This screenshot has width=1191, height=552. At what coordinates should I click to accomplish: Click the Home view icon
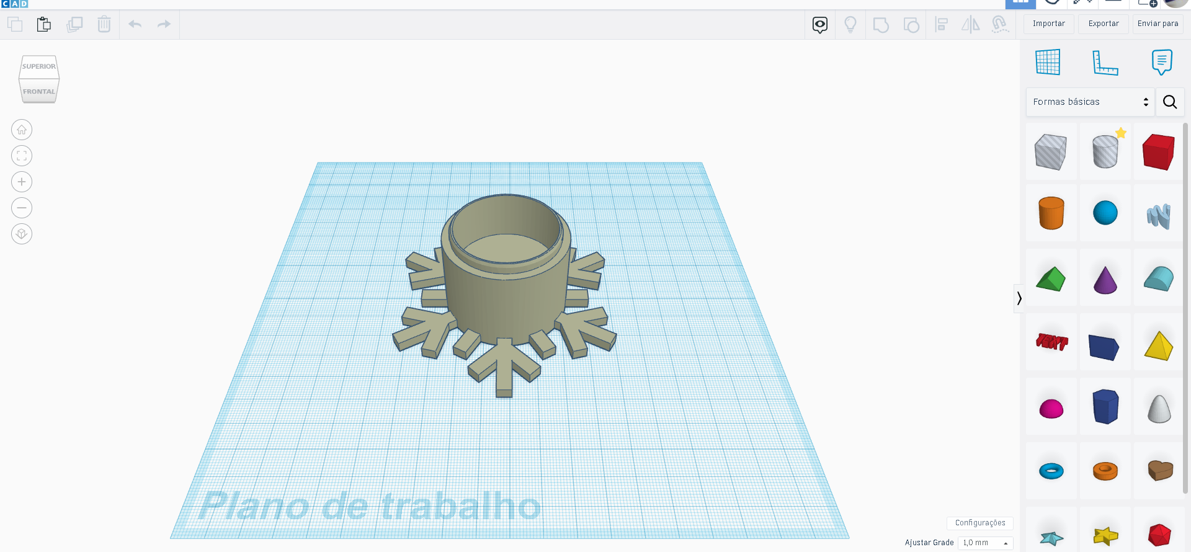22,130
